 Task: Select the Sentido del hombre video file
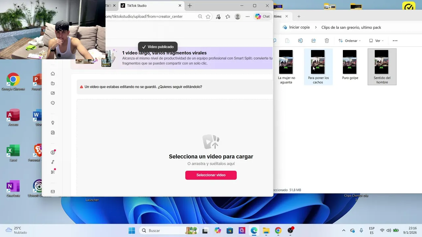[x=382, y=67]
